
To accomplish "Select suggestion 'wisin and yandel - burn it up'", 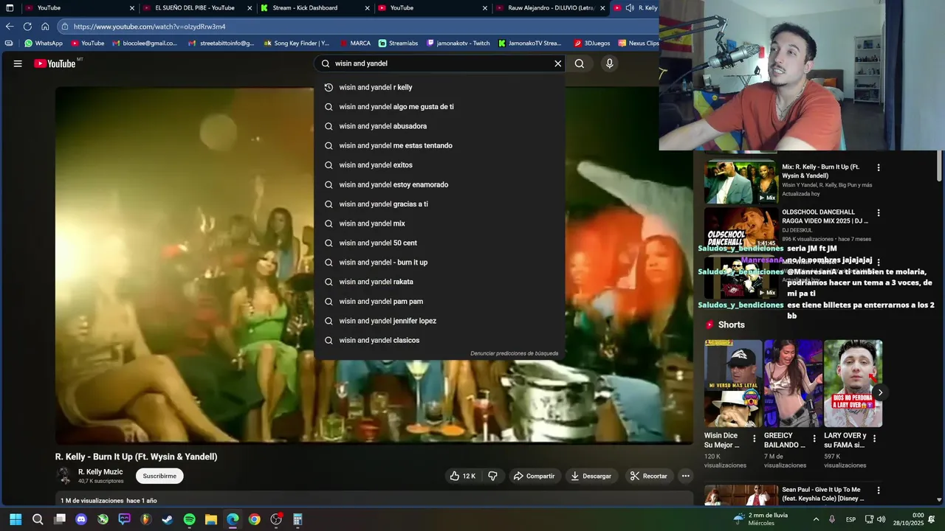I will [x=440, y=263].
